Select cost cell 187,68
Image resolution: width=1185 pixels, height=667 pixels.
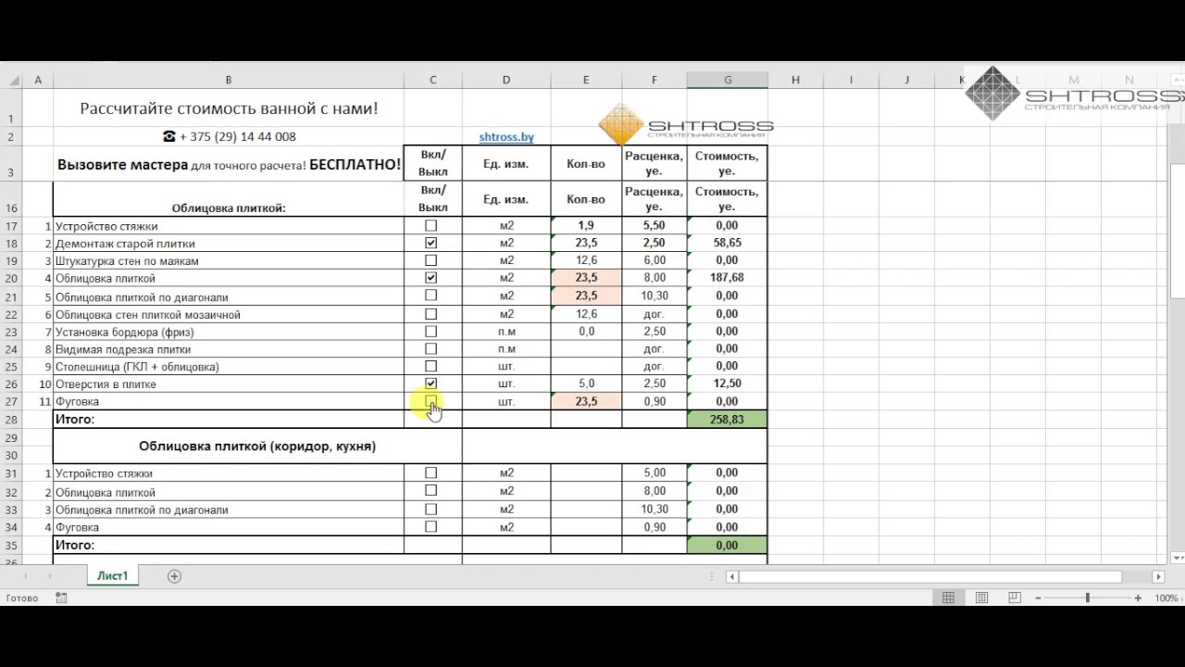(728, 278)
